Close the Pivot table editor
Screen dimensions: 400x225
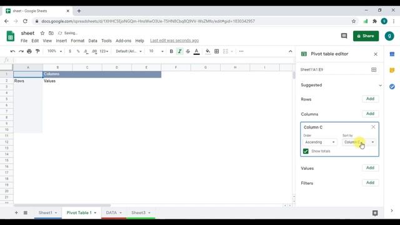pyautogui.click(x=376, y=54)
